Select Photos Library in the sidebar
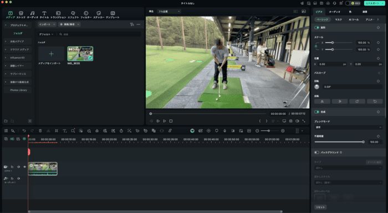This screenshot has height=213, width=388. 18,90
